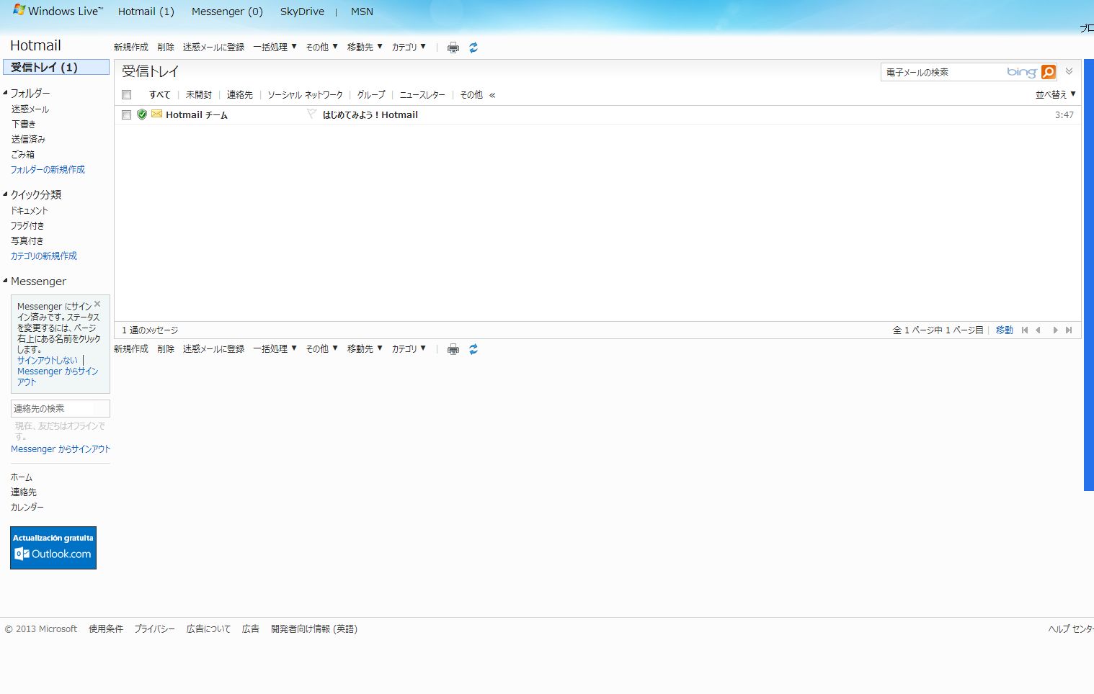Image resolution: width=1094 pixels, height=694 pixels.
Task: Open フラグ付き quick view
Action: tap(27, 225)
